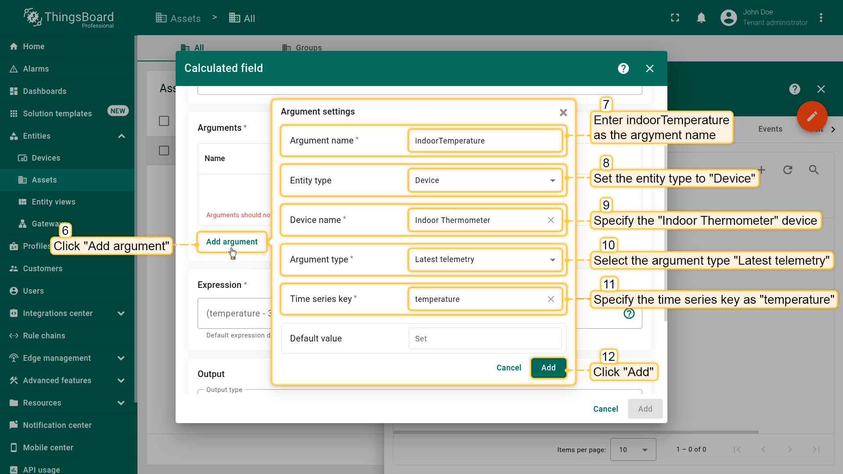Click the refresh icon in table toolbar
This screenshot has height=474, width=843.
pos(788,170)
